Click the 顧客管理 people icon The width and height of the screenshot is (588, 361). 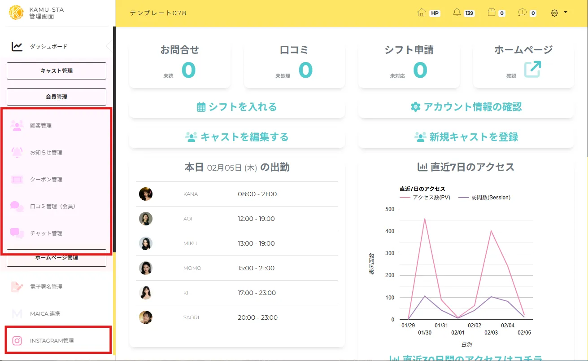coord(17,126)
